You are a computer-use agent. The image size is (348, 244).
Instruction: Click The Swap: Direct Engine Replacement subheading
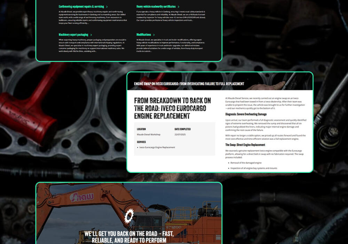coord(245,145)
